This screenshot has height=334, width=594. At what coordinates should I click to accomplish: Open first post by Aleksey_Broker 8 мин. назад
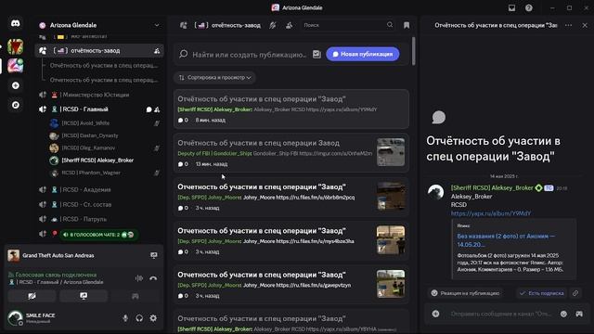291,109
